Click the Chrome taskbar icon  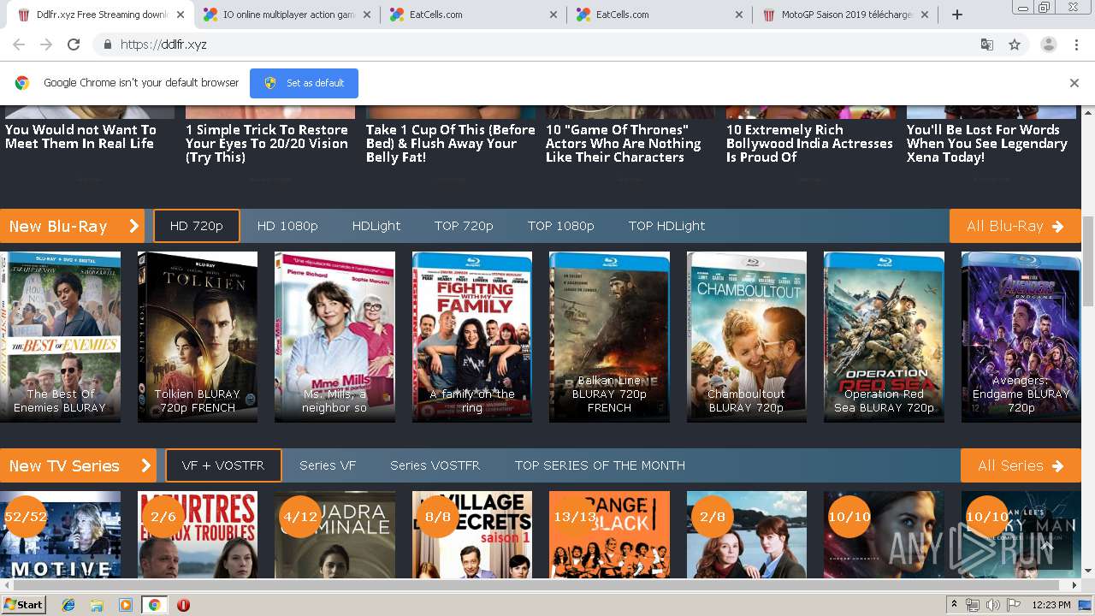point(154,605)
